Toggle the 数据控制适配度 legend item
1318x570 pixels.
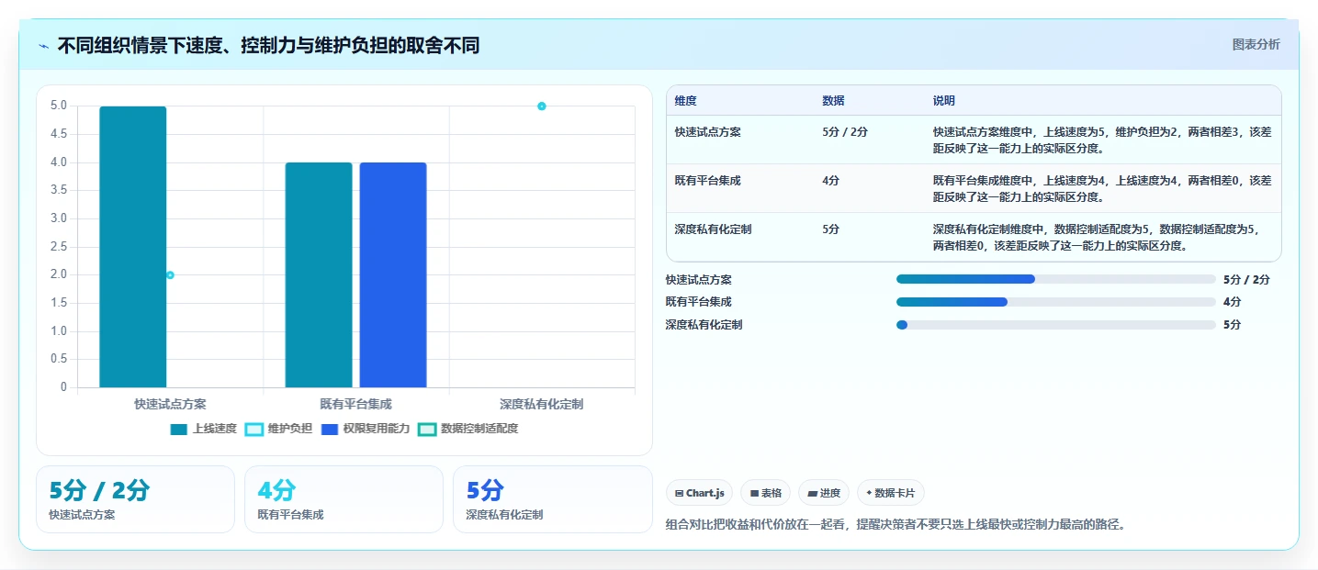point(468,429)
